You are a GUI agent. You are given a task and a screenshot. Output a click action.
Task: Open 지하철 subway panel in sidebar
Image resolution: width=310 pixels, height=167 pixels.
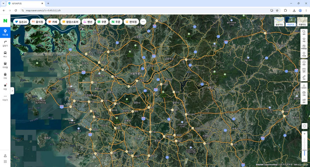5,65
